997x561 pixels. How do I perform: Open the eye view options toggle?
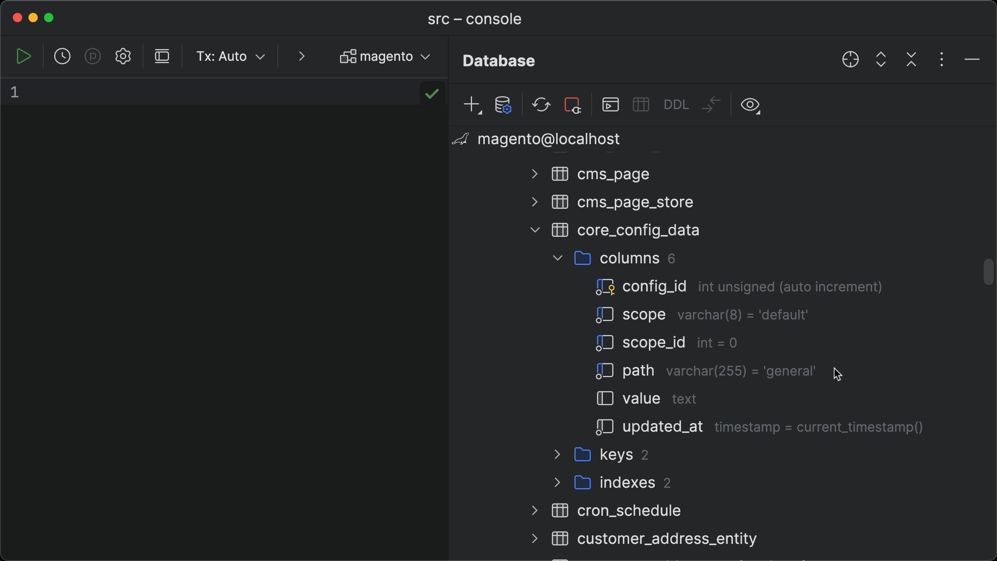click(x=750, y=105)
